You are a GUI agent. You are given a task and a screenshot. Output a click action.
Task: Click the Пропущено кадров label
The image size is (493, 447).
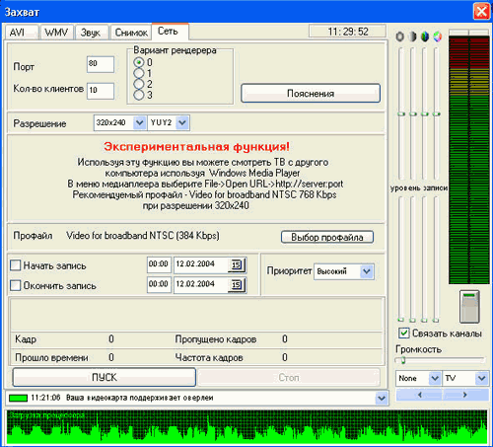[216, 339]
